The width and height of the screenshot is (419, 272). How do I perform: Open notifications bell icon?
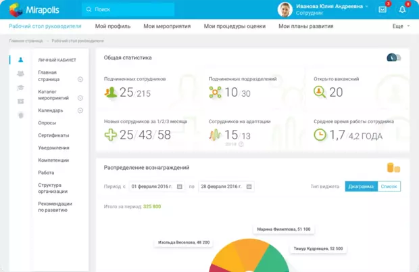pos(402,9)
